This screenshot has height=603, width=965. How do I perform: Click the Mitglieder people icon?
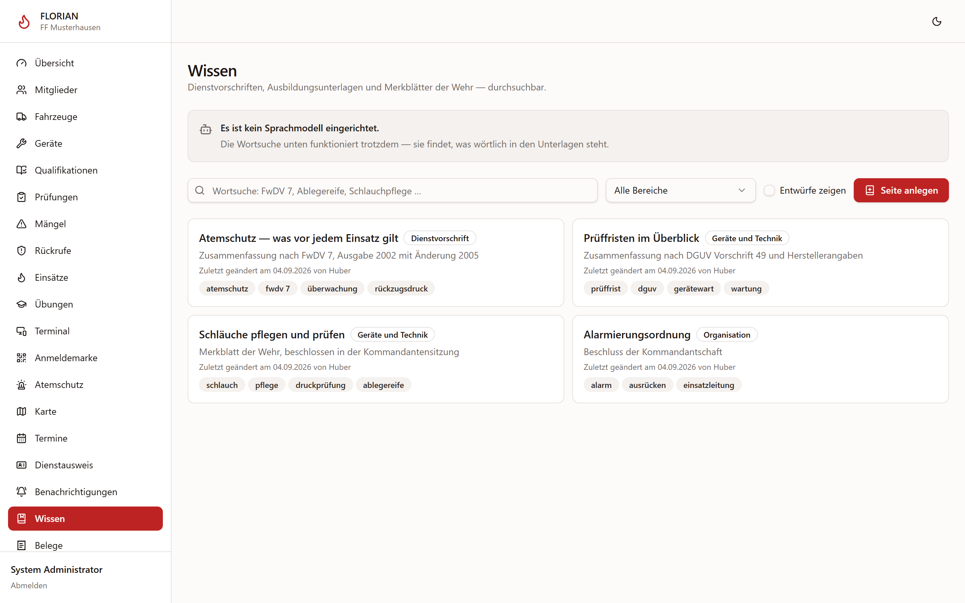click(21, 90)
